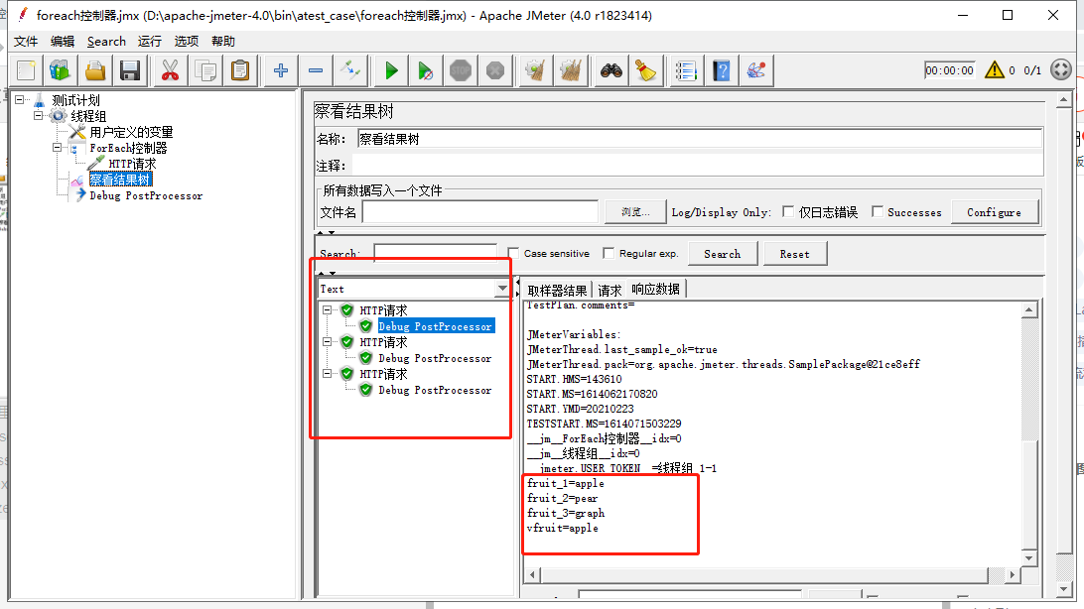Click the warning triangle log icon

pos(994,69)
